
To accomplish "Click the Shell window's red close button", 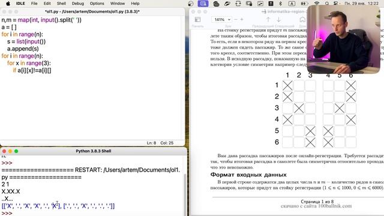I will (4, 151).
